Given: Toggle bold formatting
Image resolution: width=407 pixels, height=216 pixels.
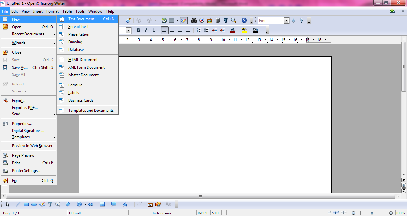Looking at the screenshot, I should [138, 30].
